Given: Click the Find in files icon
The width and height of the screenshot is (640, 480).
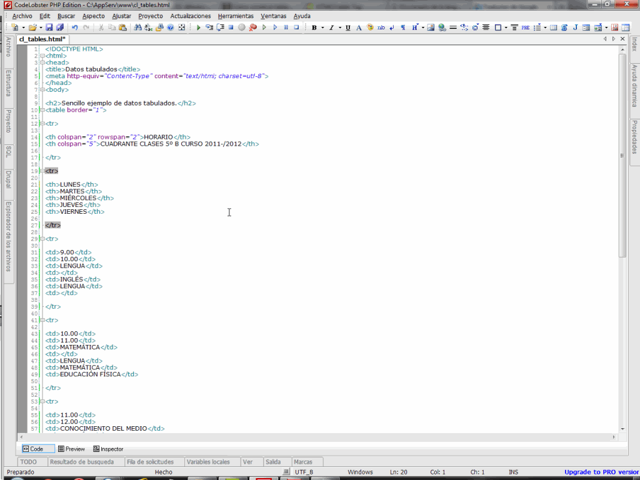Looking at the screenshot, I should [159, 27].
